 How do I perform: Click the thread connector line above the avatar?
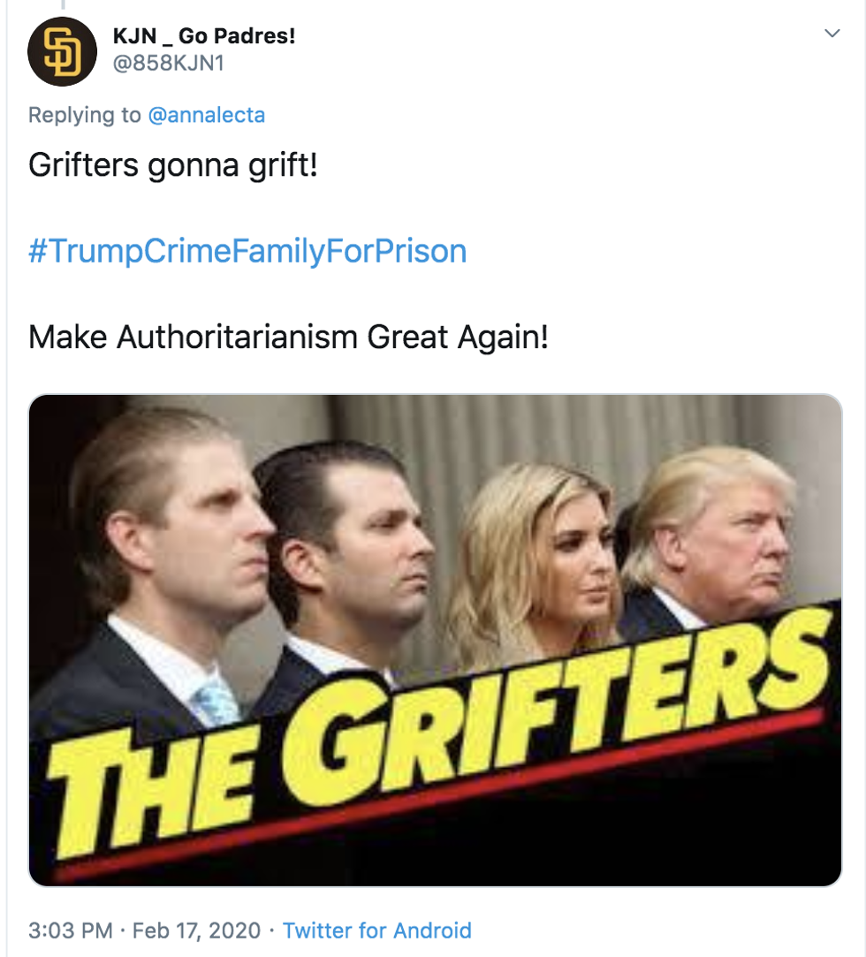pyautogui.click(x=62, y=5)
